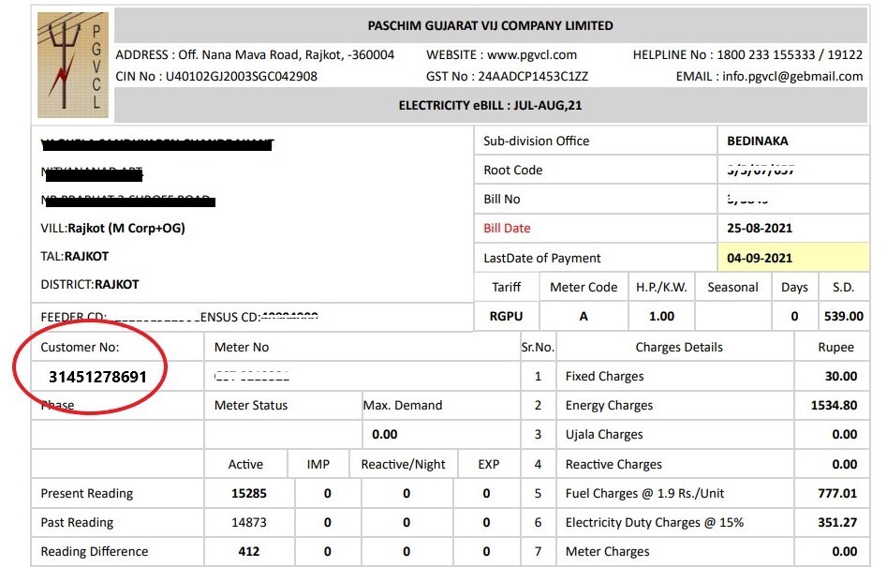
Task: Select tariff value RGPU
Action: tap(507, 317)
